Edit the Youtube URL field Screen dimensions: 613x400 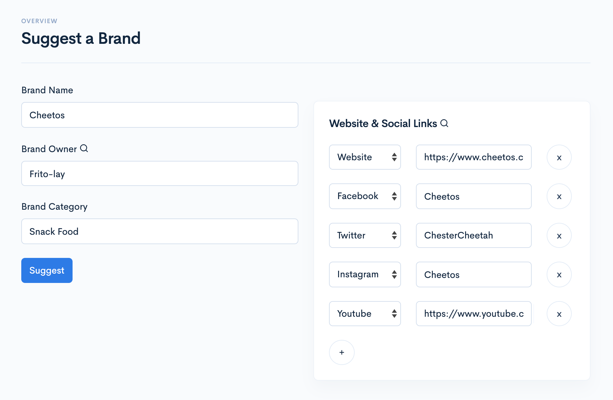[x=474, y=314]
